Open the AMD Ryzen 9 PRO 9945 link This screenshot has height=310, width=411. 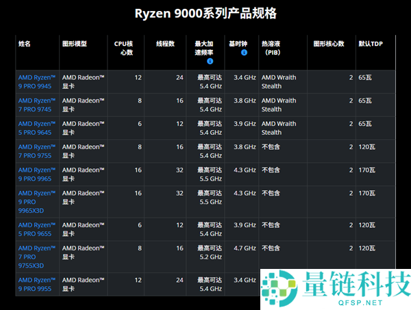tap(37, 81)
